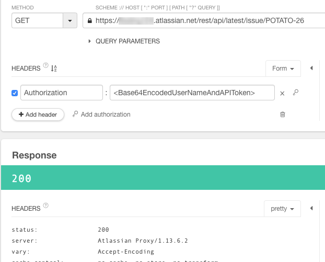This screenshot has height=262, width=325.
Task: Open the HTTP method dropdown arrow
Action: (x=70, y=20)
